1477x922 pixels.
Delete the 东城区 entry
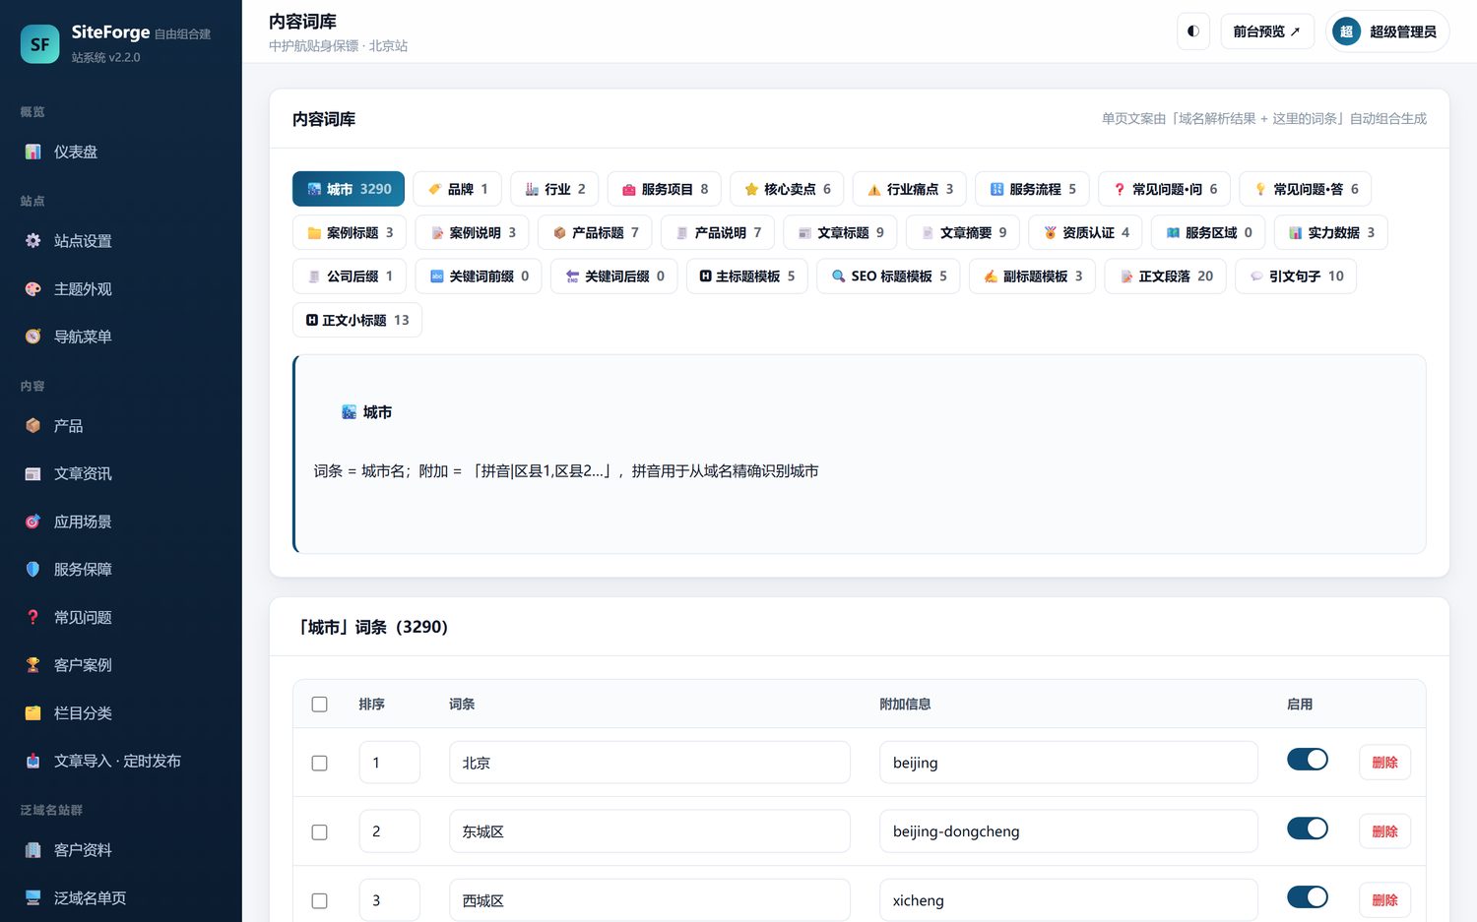click(1384, 831)
